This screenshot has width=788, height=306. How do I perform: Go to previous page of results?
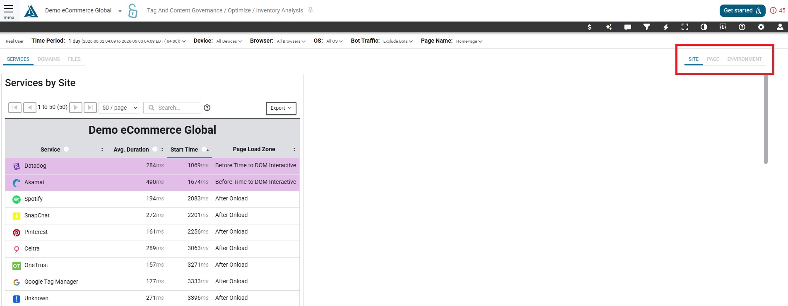tap(30, 108)
